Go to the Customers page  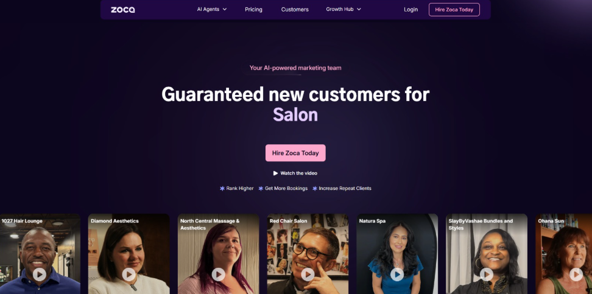click(x=295, y=10)
